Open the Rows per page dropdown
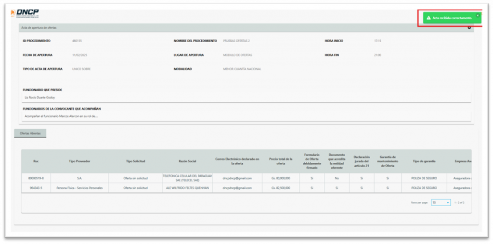This screenshot has height=244, width=493. [x=441, y=203]
